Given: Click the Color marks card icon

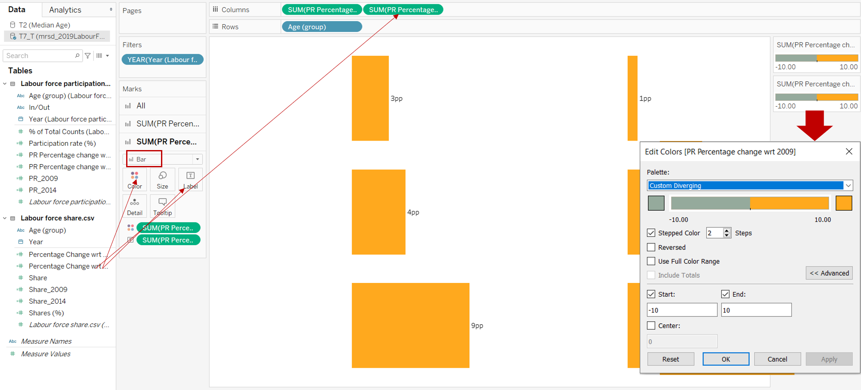Looking at the screenshot, I should click(x=135, y=179).
